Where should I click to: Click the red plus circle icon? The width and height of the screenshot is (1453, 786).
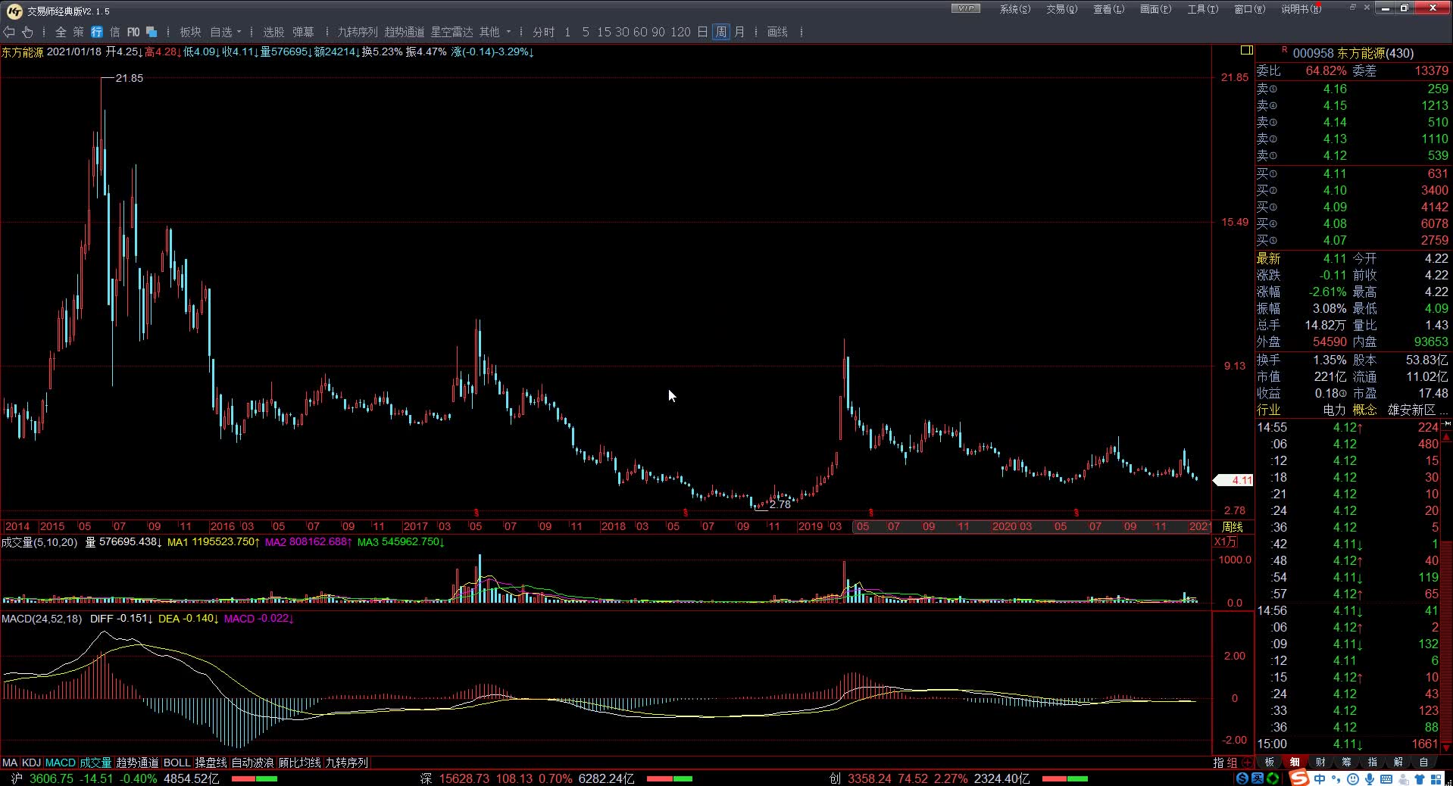pos(1246,763)
